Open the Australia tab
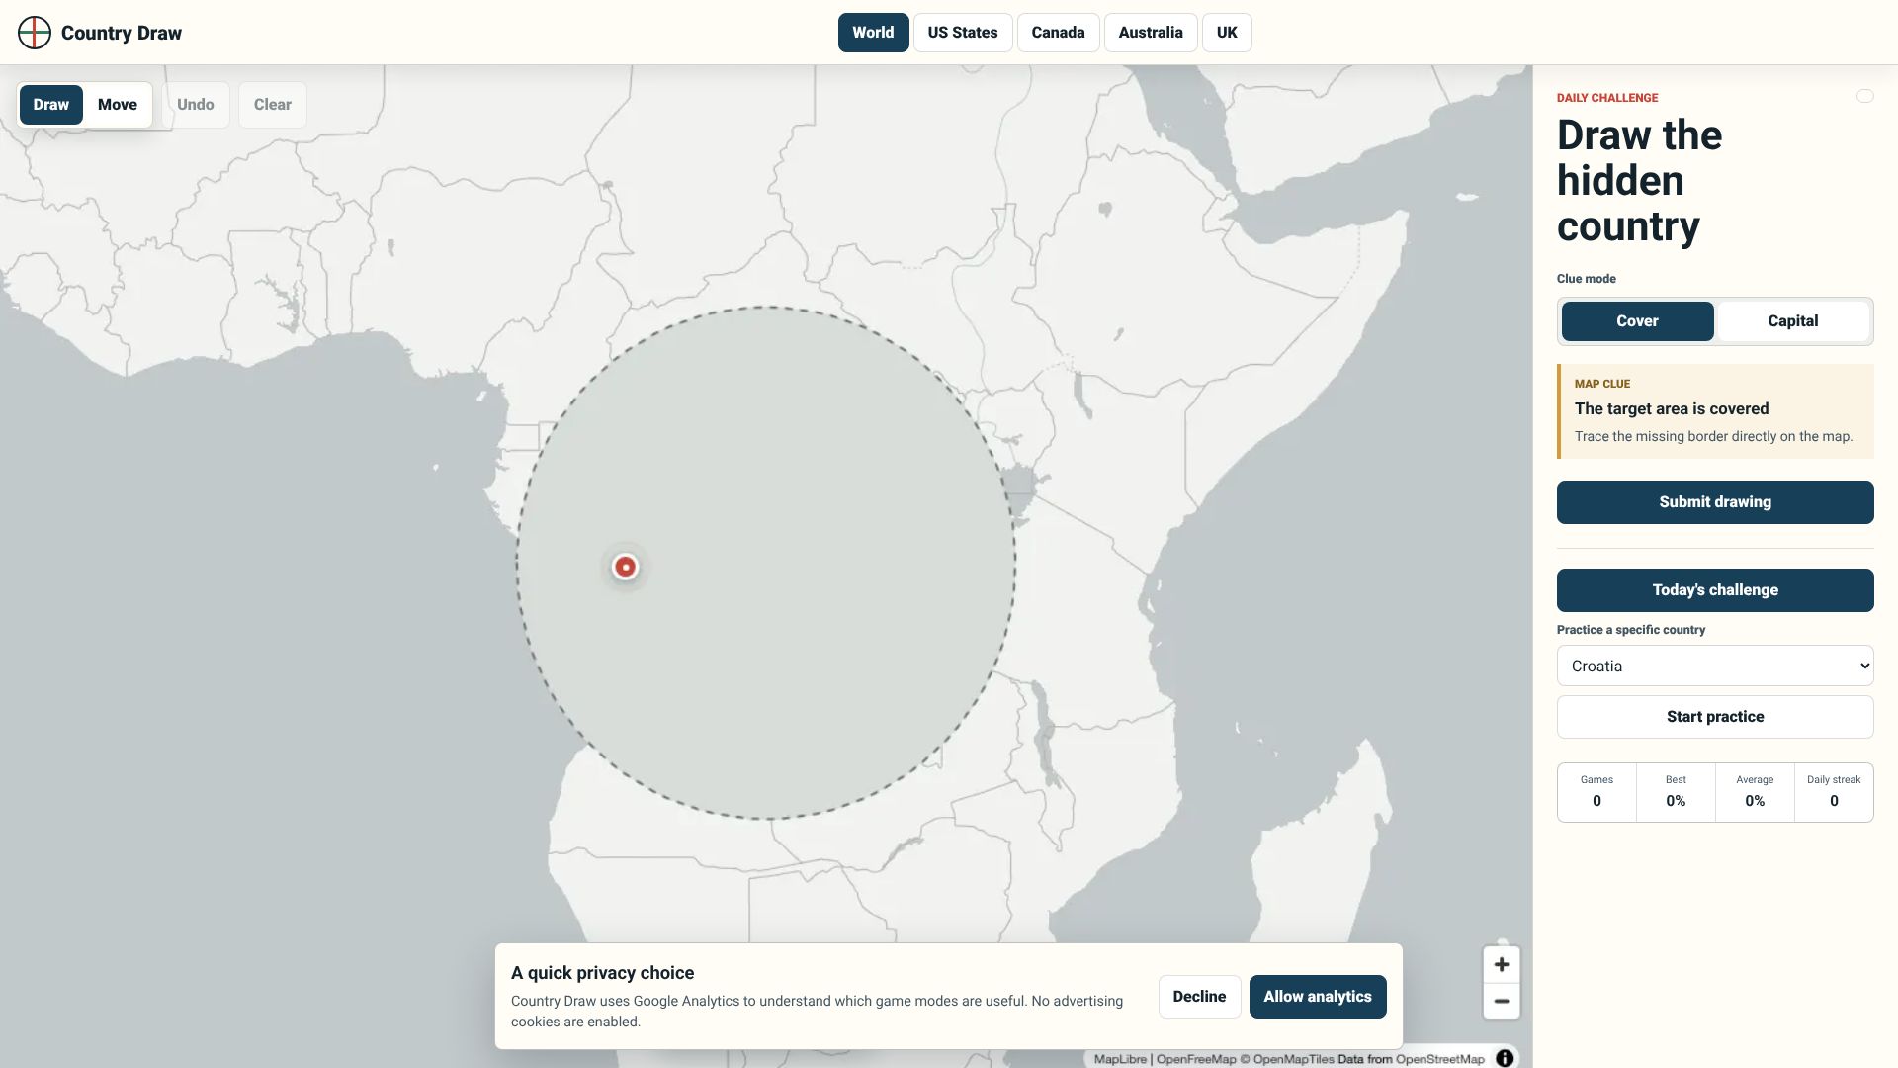Viewport: 1898px width, 1068px height. [x=1151, y=33]
